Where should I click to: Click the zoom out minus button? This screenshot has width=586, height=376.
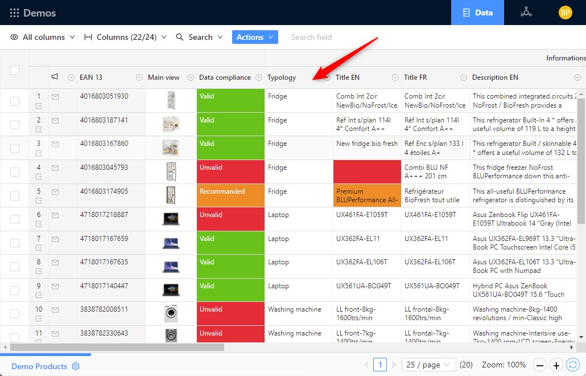click(540, 365)
